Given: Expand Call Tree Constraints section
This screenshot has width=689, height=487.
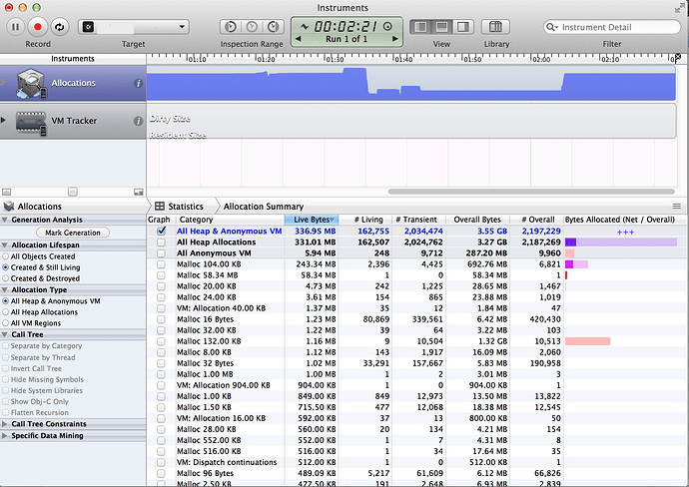Looking at the screenshot, I should click(5, 424).
